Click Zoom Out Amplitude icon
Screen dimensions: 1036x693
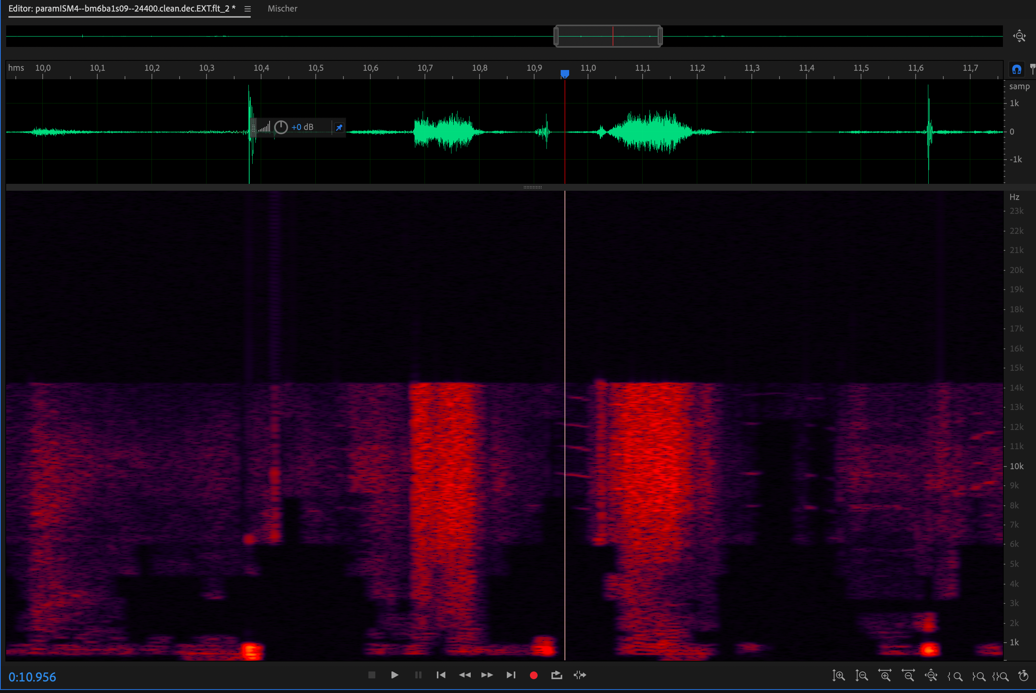click(861, 676)
